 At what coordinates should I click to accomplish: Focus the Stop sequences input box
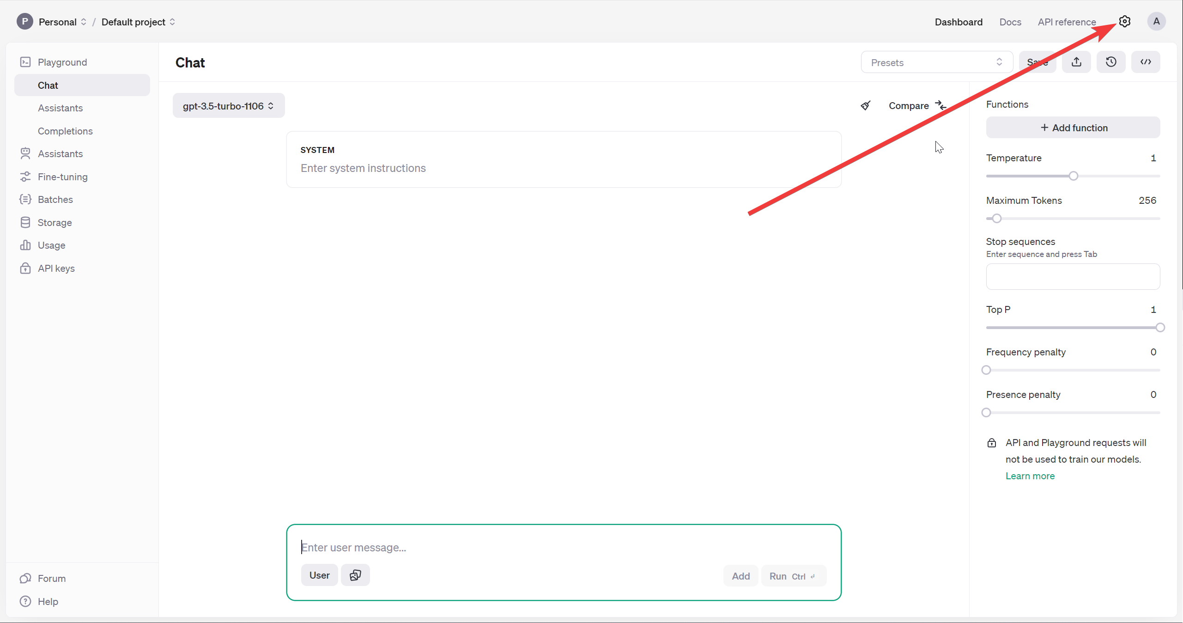coord(1073,276)
